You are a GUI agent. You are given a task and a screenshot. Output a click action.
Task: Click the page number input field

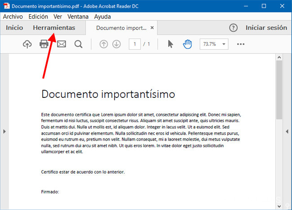tap(135, 44)
